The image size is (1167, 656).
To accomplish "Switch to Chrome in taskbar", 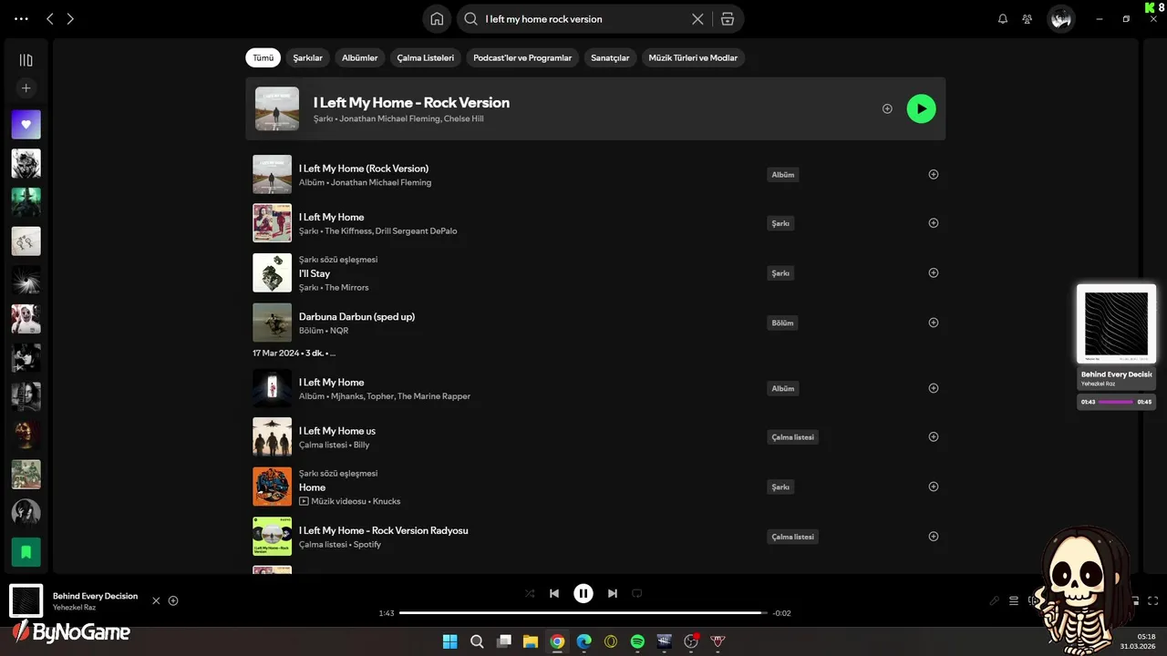I will [557, 641].
